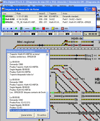100x121 pixels.
Task: Click the Ruta column header
Action: point(27,14)
